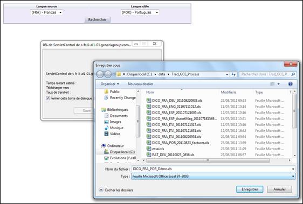Click the horizontal scrollbar of the file list

[x=208, y=160]
